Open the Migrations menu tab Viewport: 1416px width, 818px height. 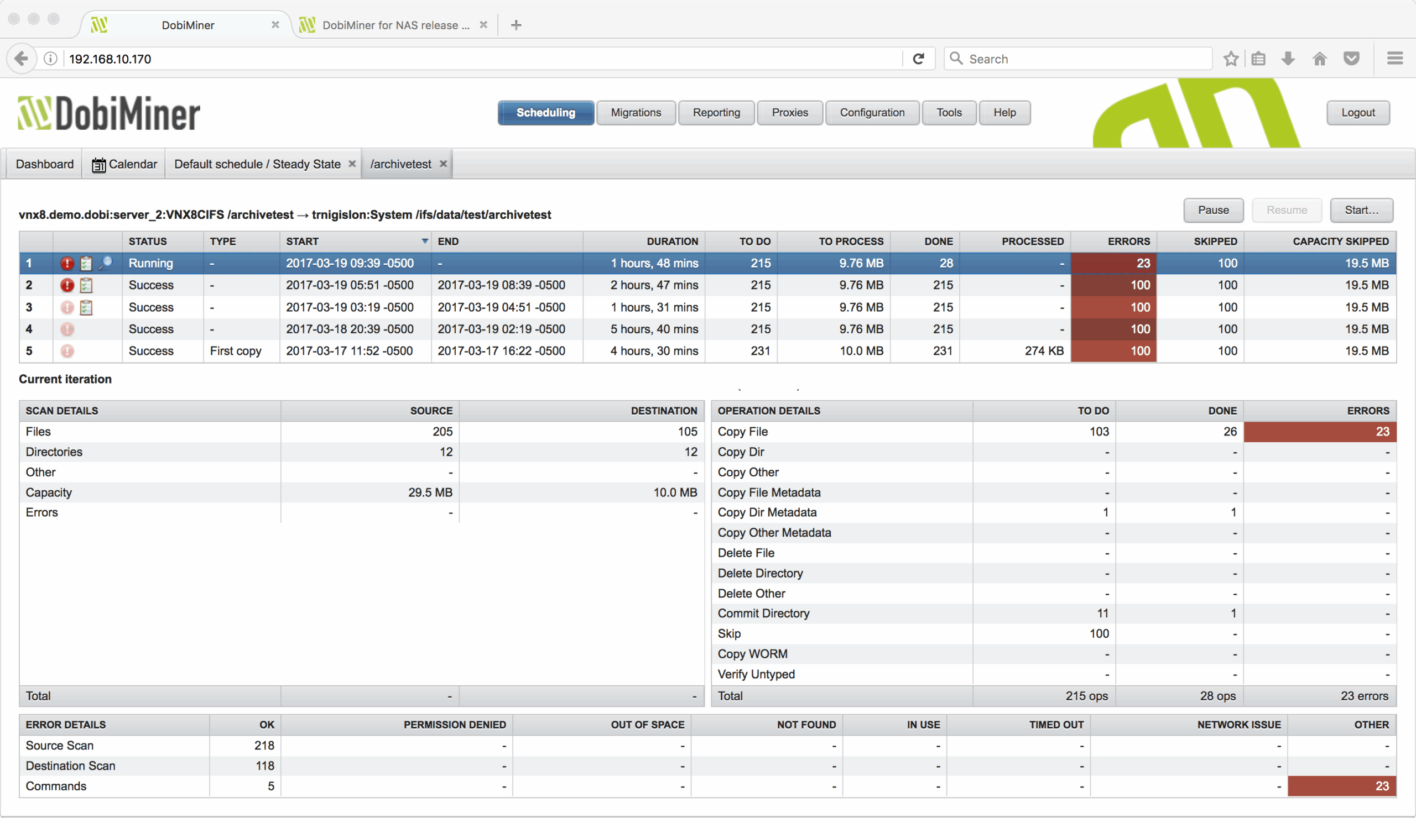[636, 113]
